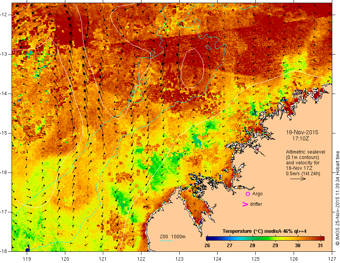The height and width of the screenshot is (263, 340).
Task: Click the "17:10Z" time label
Action: (x=300, y=138)
